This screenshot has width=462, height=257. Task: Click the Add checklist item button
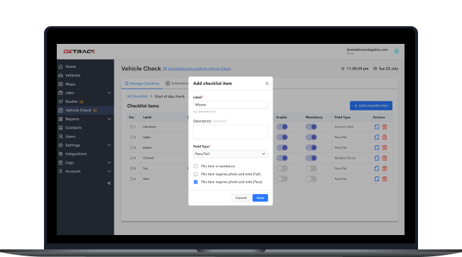(x=371, y=105)
